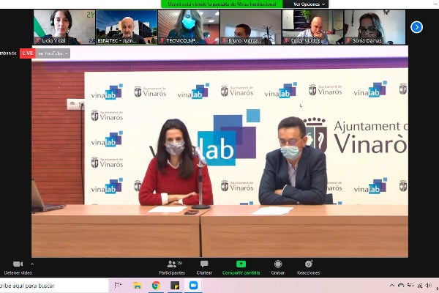The width and height of the screenshot is (439, 293).
Task: Click the Detener video camera icon
Action: coord(18,264)
